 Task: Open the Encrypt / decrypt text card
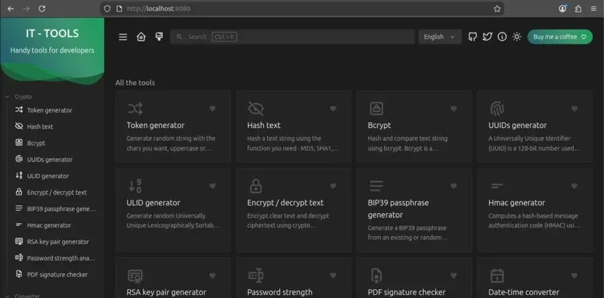coord(294,209)
